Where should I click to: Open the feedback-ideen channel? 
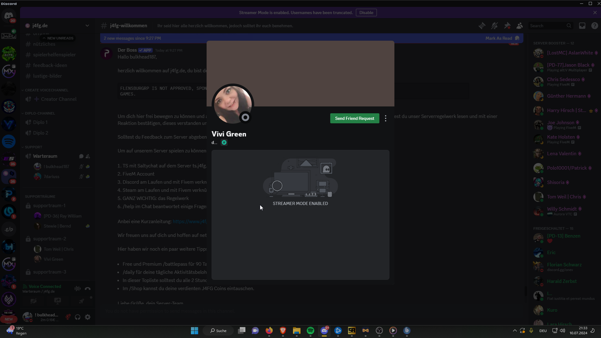pos(50,65)
